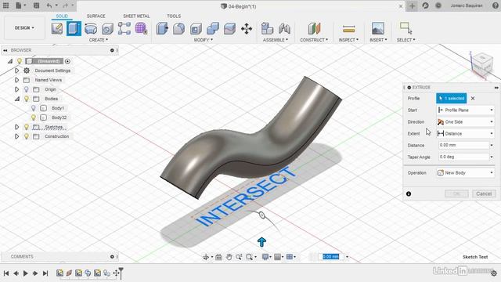Viewport: 501px width, 282px height.
Task: Toggle visibility of the Unsaved root component
Action: tap(20, 61)
